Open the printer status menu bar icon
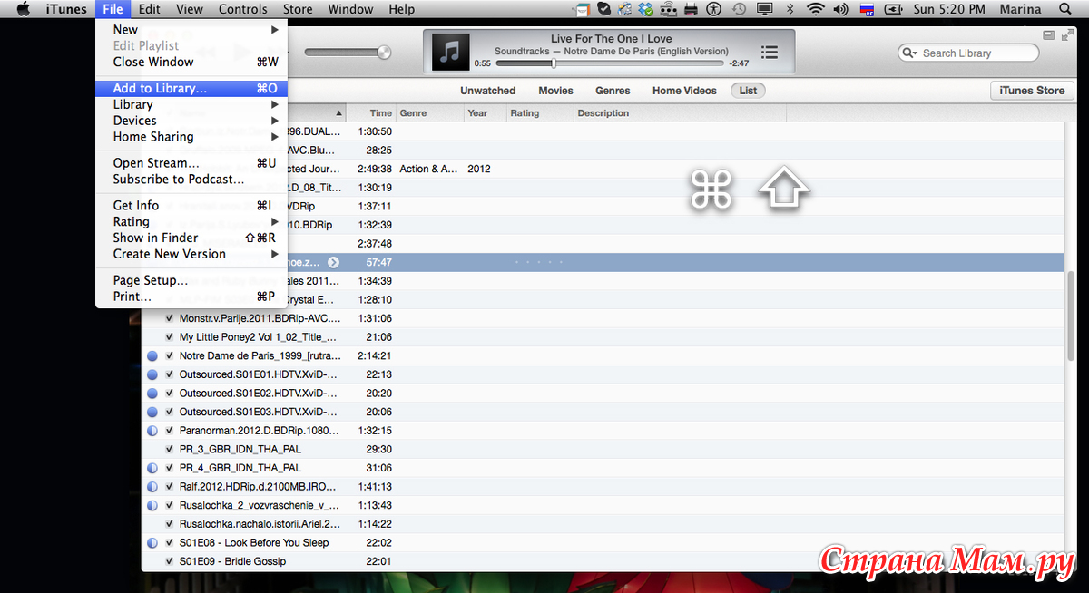The width and height of the screenshot is (1089, 593). click(690, 9)
